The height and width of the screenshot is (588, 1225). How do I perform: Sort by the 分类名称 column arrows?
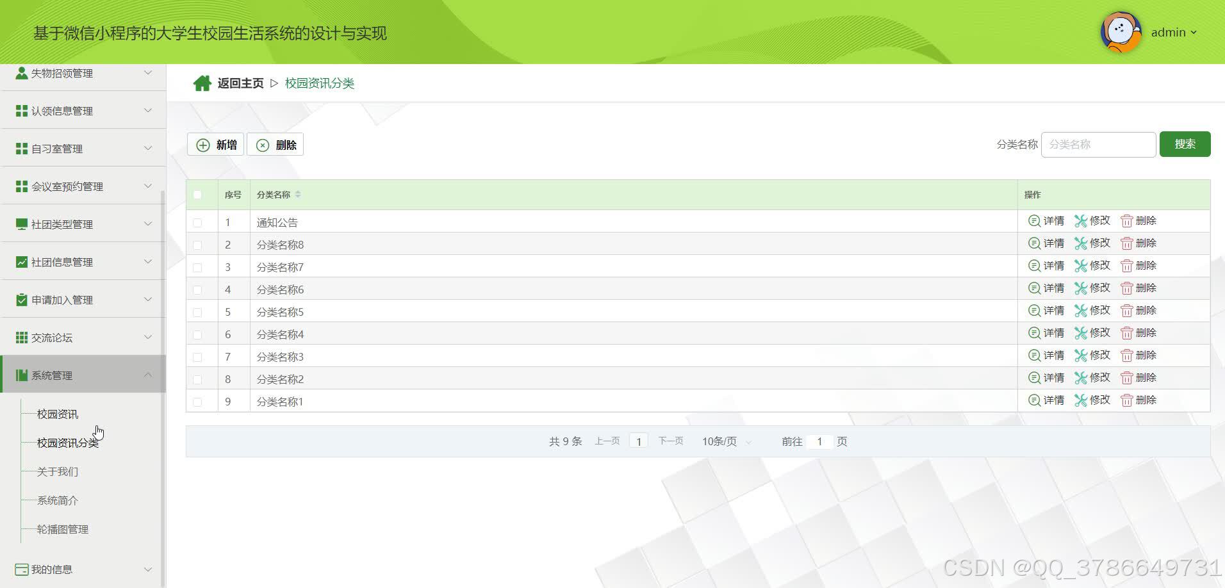click(298, 195)
